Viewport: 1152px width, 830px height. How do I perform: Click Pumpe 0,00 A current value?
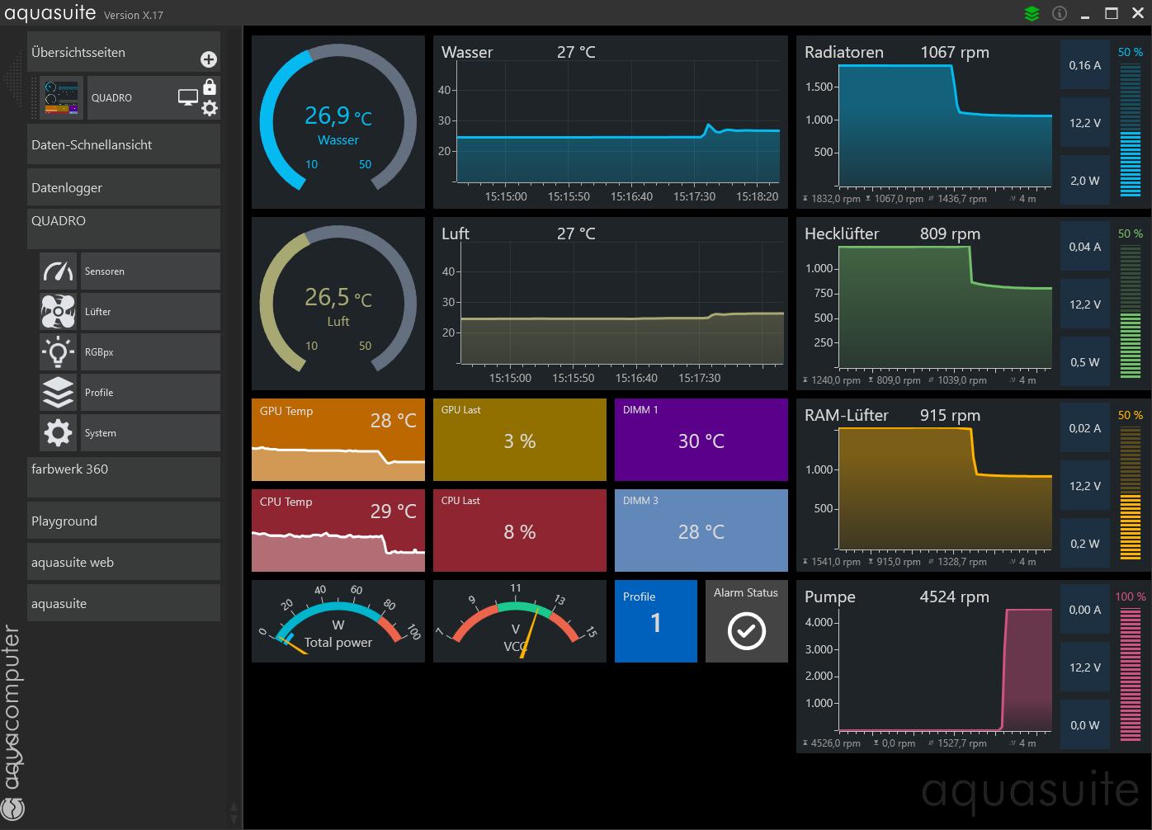[x=1085, y=609]
